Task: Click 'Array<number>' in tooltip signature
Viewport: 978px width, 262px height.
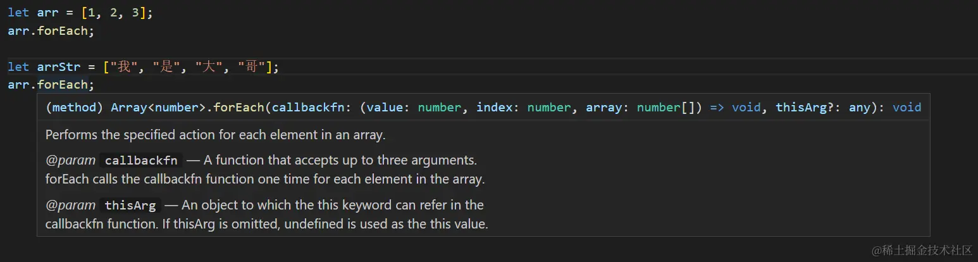Action: point(159,108)
